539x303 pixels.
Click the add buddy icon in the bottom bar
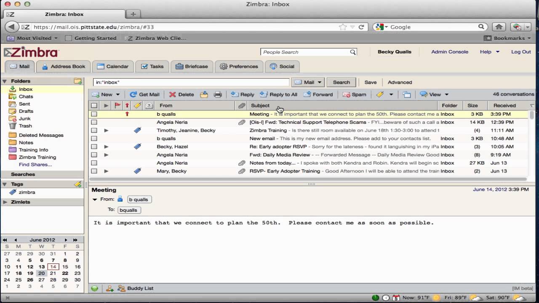coord(110,288)
